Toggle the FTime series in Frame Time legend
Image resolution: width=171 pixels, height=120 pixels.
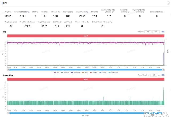(x=85, y=116)
